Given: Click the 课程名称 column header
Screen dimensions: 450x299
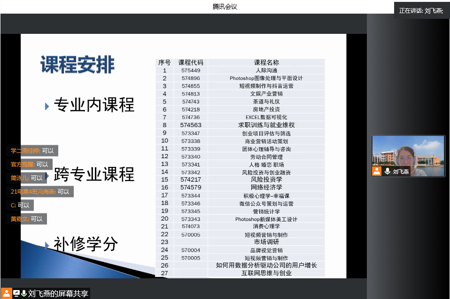Looking at the screenshot, I should coord(266,63).
